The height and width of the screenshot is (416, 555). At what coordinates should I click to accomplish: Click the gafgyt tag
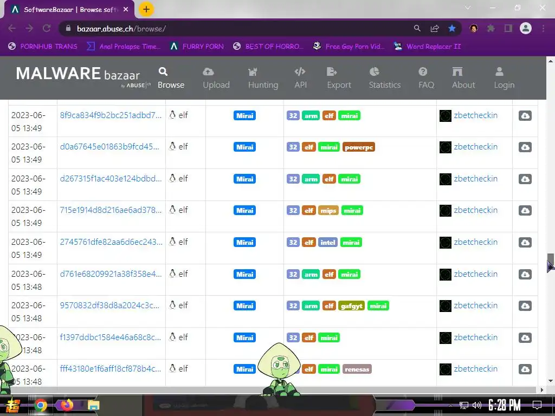pyautogui.click(x=351, y=305)
